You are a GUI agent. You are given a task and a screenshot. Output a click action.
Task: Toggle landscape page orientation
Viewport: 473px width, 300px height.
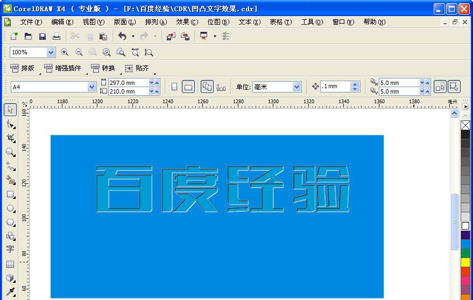(x=188, y=87)
